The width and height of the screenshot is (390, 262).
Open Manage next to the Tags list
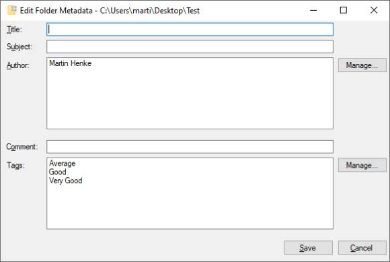[x=362, y=165]
